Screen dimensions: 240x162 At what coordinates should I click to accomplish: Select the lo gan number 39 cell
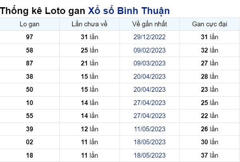click(30, 129)
